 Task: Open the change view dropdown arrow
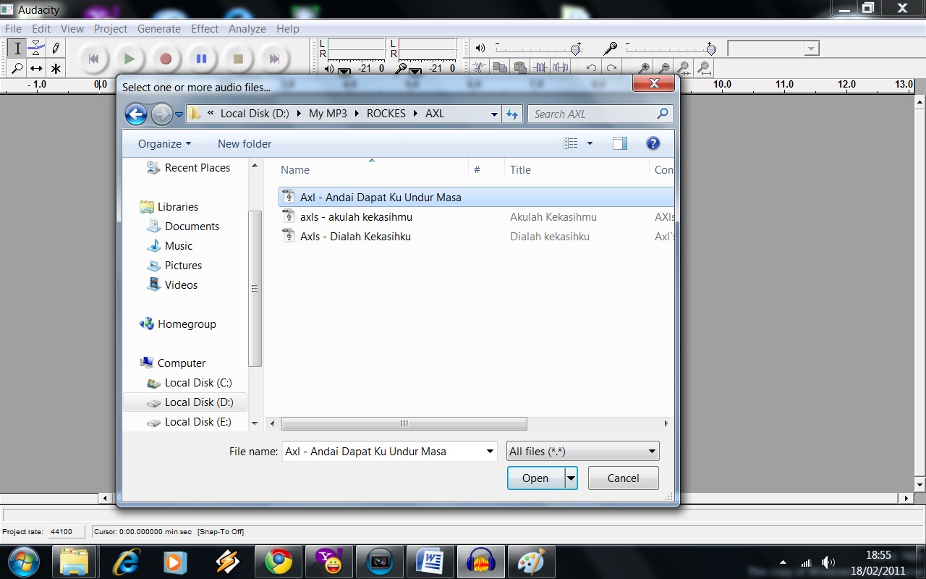[590, 143]
